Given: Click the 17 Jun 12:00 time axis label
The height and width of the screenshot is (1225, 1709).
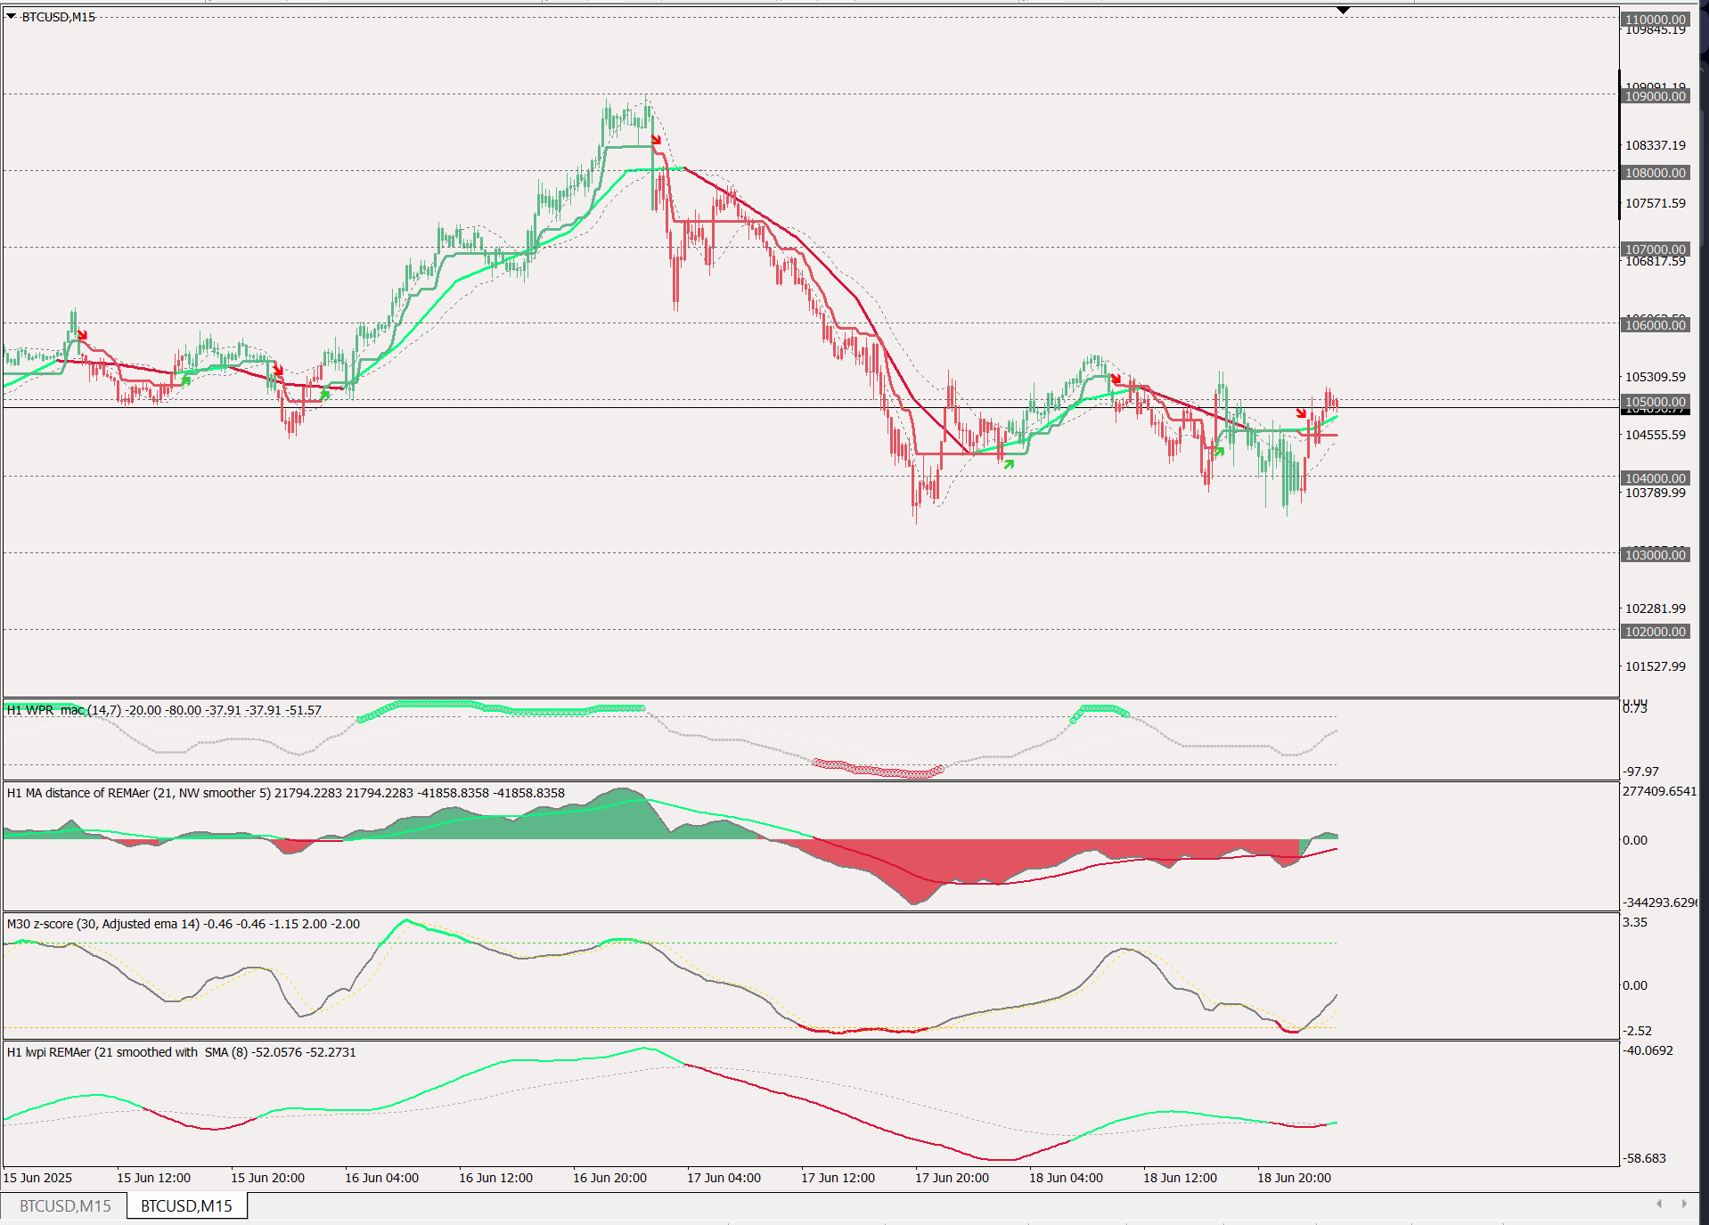Looking at the screenshot, I should coord(838,1178).
